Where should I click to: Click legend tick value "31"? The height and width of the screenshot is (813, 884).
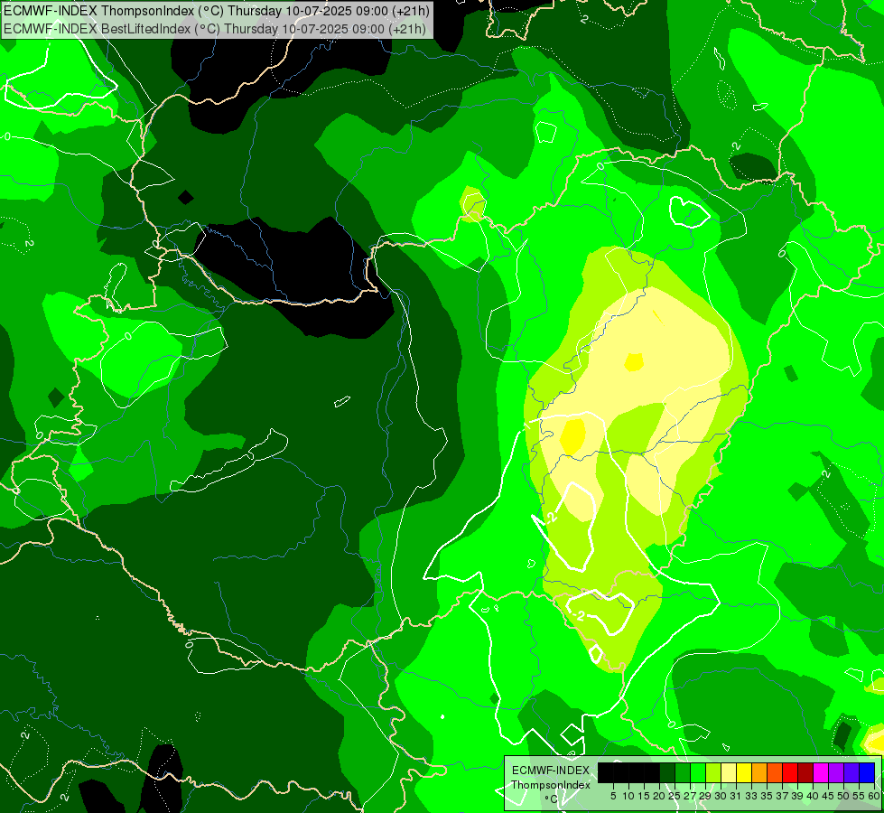[736, 796]
